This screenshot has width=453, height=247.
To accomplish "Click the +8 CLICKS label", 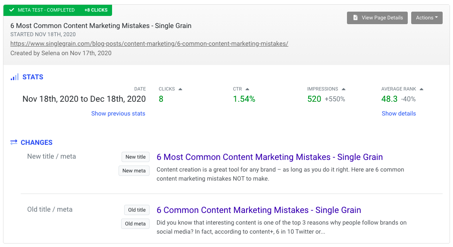I will coord(96,10).
